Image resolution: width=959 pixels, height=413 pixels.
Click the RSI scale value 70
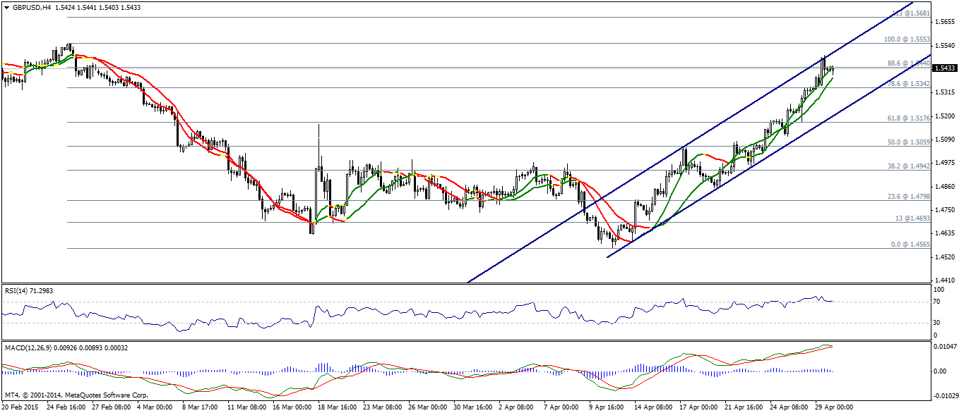(x=938, y=302)
